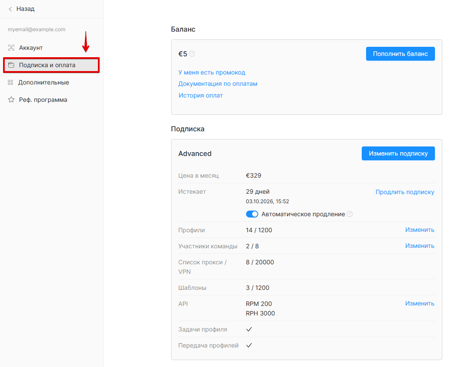Toggle the Автоматическое продление switch
This screenshot has width=451, height=367.
[x=252, y=214]
